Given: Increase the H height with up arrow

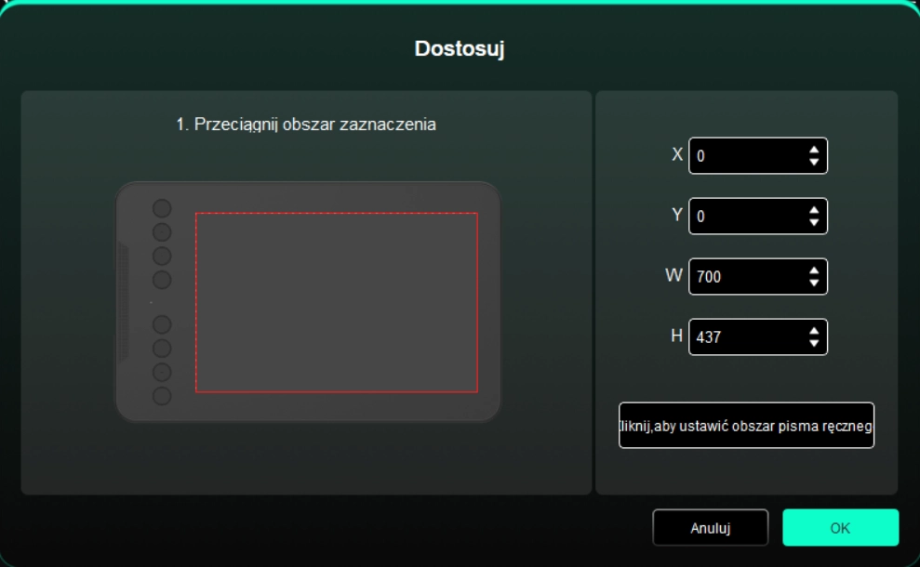Looking at the screenshot, I should [x=814, y=331].
